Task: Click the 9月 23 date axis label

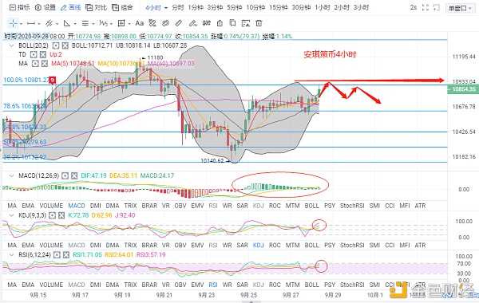Action: pyautogui.click(x=207, y=295)
